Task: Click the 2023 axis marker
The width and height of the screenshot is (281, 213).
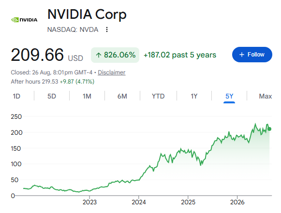Action: coord(89,202)
